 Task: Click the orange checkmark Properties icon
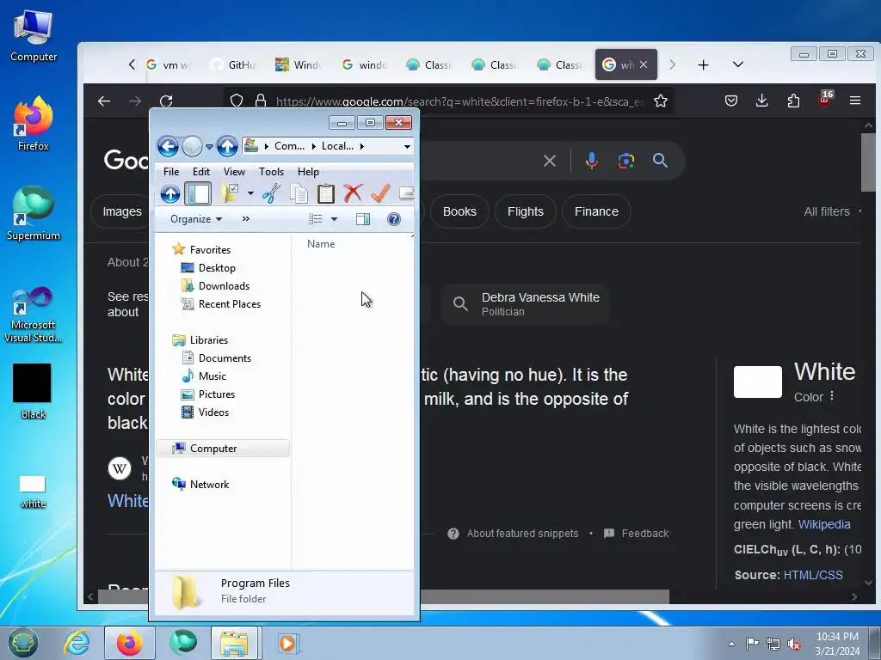click(380, 193)
